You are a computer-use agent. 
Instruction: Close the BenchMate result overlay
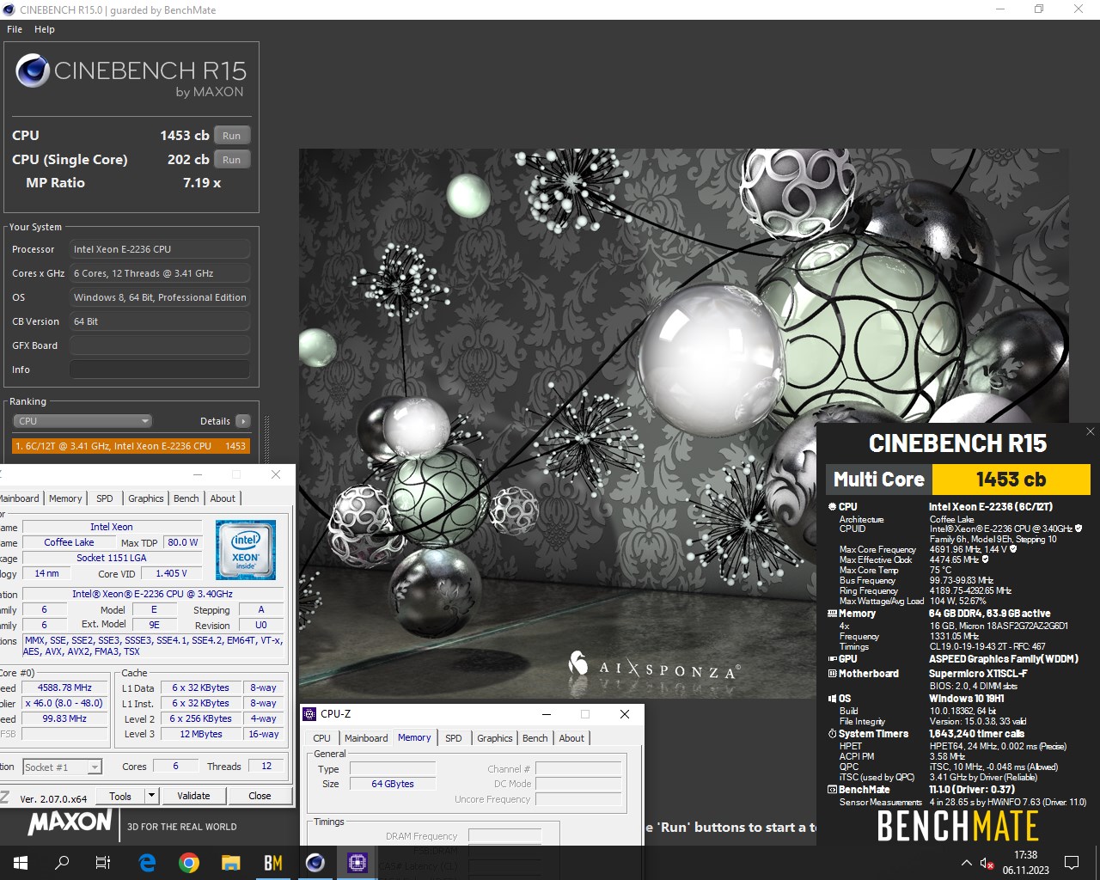[1090, 431]
